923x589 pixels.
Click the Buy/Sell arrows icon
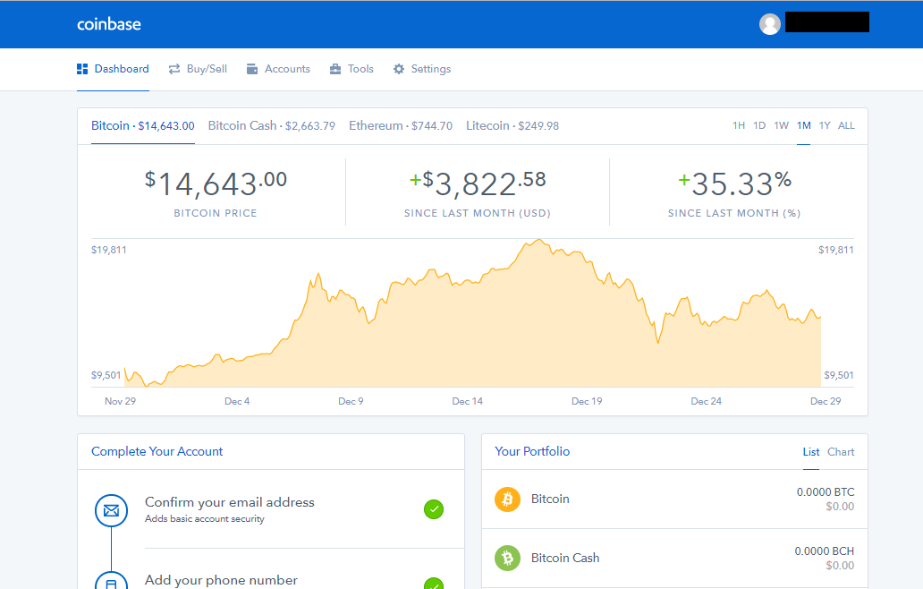(174, 69)
